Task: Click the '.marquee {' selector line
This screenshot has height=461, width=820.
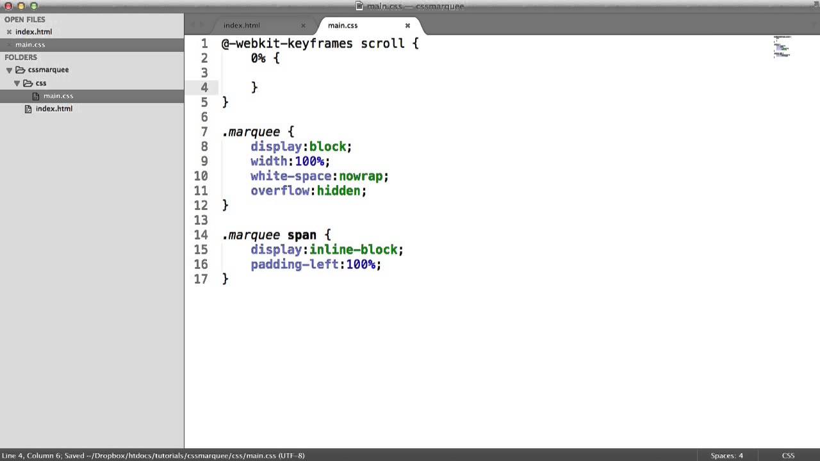Action: click(x=258, y=132)
